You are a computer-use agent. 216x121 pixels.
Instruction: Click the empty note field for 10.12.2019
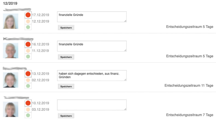(x=92, y=105)
